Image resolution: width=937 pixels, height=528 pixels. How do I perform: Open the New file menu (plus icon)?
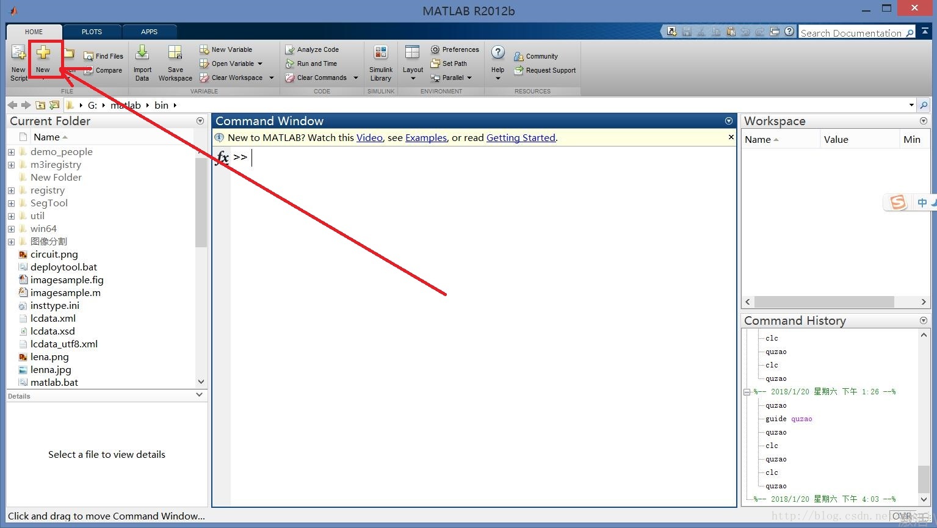[43, 59]
